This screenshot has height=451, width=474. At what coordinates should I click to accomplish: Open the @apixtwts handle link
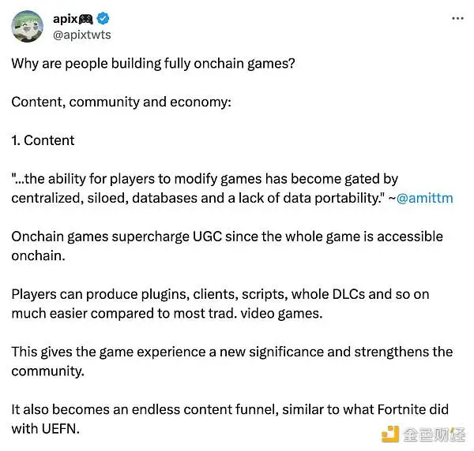tap(82, 35)
